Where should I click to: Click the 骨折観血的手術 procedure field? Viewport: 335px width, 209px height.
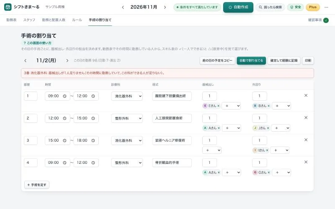[x=172, y=163]
